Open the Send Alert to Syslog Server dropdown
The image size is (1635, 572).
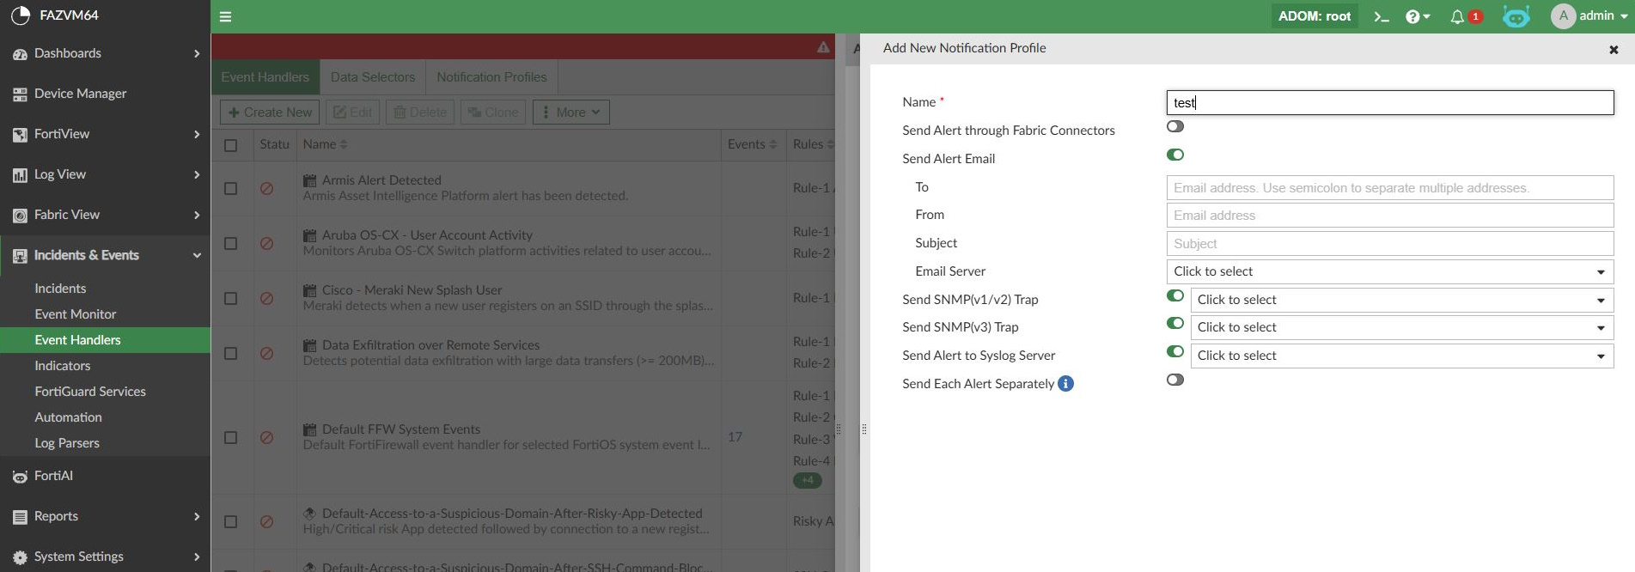pyautogui.click(x=1401, y=356)
